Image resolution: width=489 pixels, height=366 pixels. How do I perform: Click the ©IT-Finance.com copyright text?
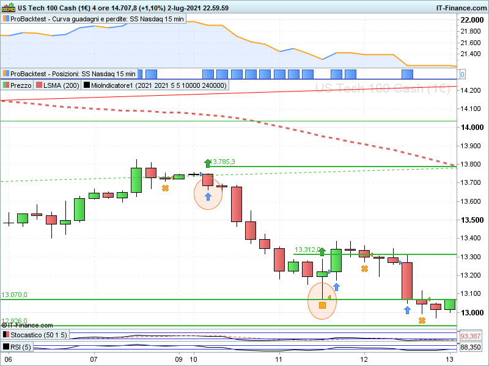point(27,325)
